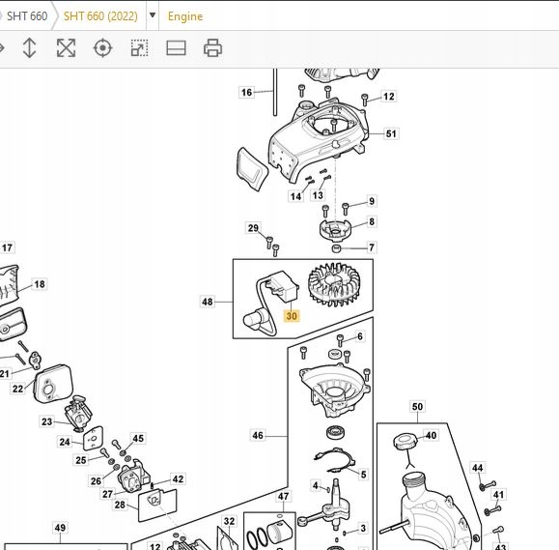Open the Engine section breadcrumb
Viewport: 559px width, 550px height.
[185, 16]
